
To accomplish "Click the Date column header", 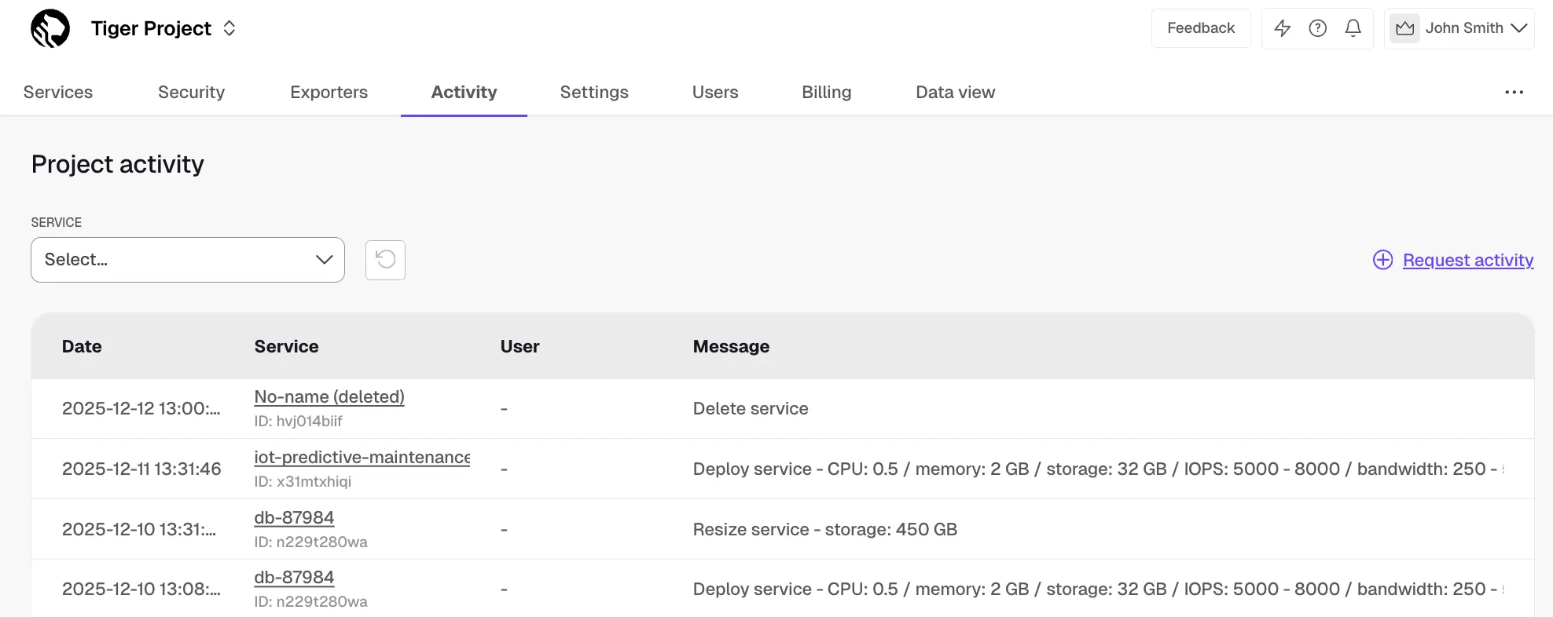I will [x=82, y=347].
